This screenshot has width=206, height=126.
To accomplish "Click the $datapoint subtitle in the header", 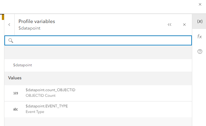I will 29,28.
